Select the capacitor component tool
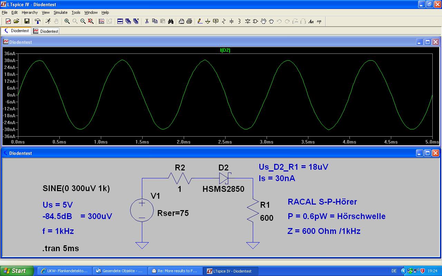The height and width of the screenshot is (276, 442). click(x=231, y=21)
